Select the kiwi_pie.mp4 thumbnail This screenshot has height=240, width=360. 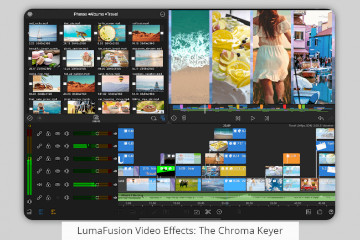77,33
